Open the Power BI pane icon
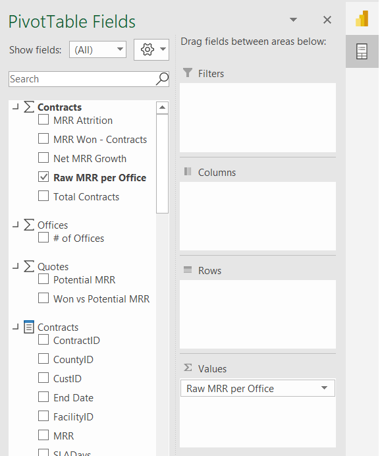380x456 pixels. [x=362, y=18]
